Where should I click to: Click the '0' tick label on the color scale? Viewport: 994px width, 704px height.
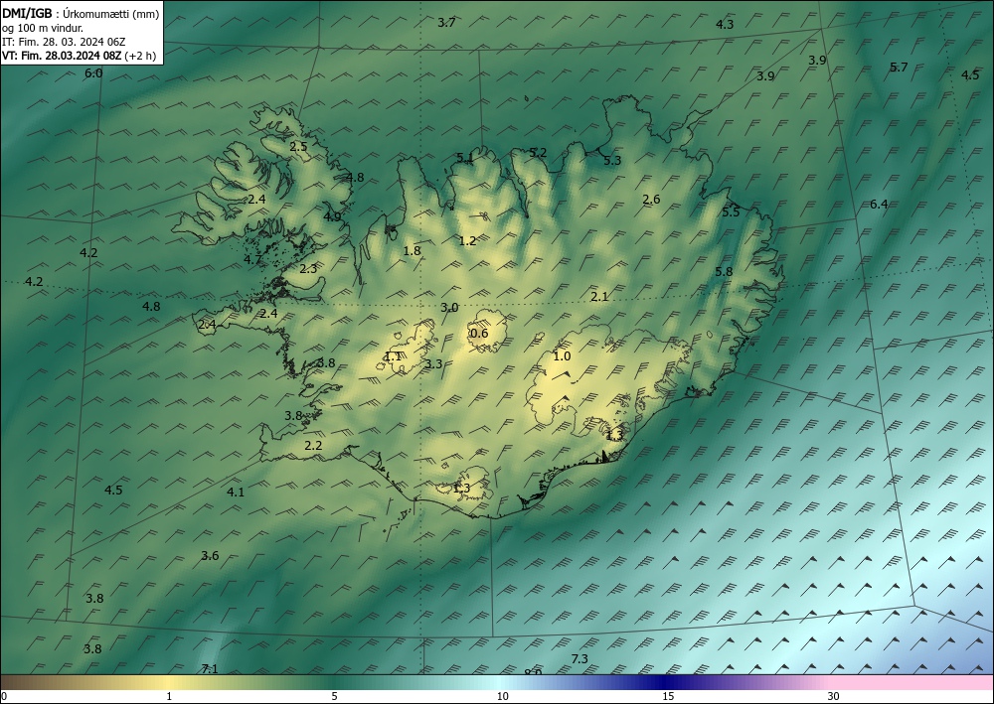click(x=4, y=696)
